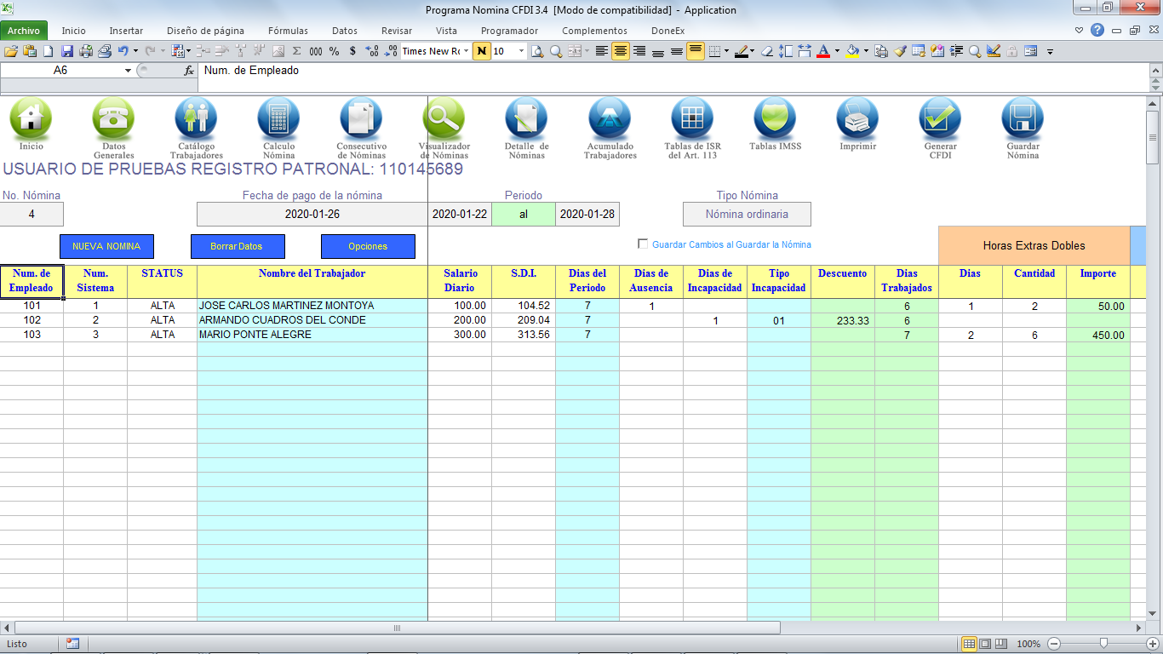
Task: Open Tablas de ISR del Art. 113
Action: pos(692,119)
